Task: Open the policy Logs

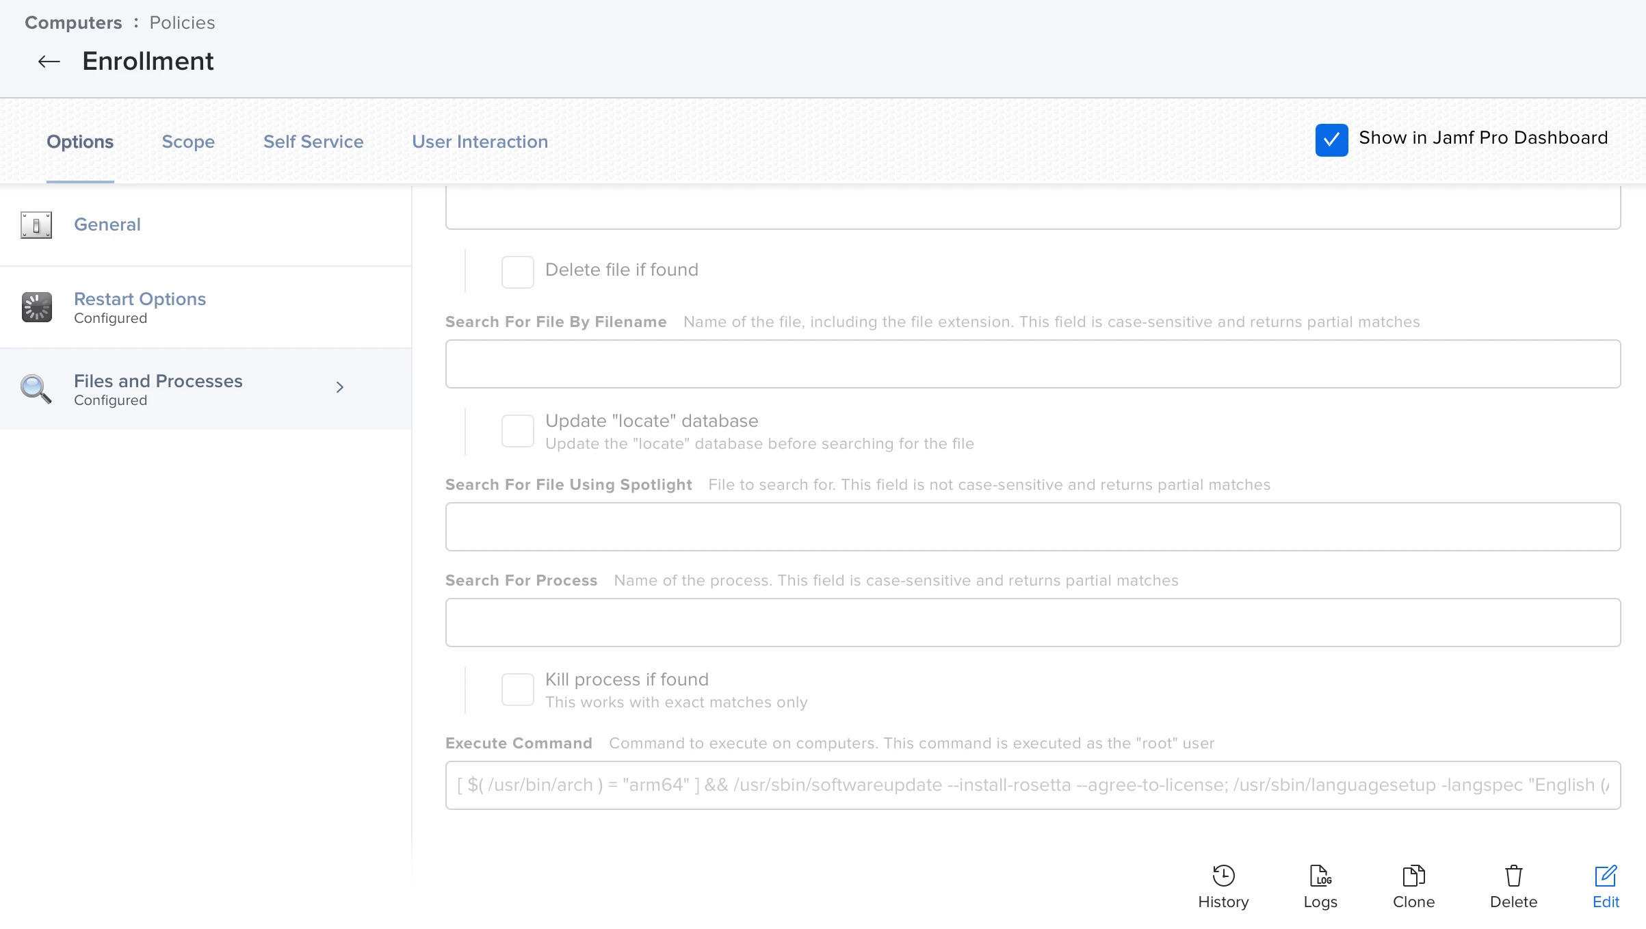Action: coord(1320,887)
